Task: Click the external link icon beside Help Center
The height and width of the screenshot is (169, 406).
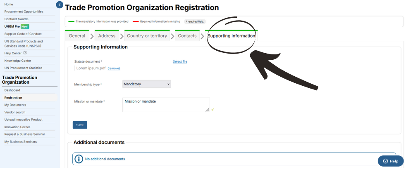Action: (x=25, y=53)
